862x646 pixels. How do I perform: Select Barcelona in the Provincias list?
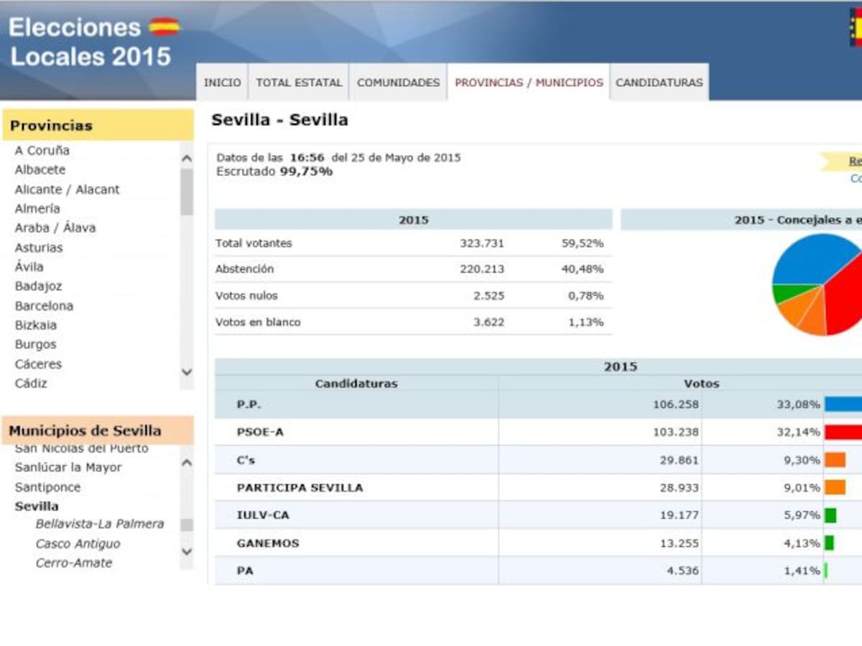point(44,306)
